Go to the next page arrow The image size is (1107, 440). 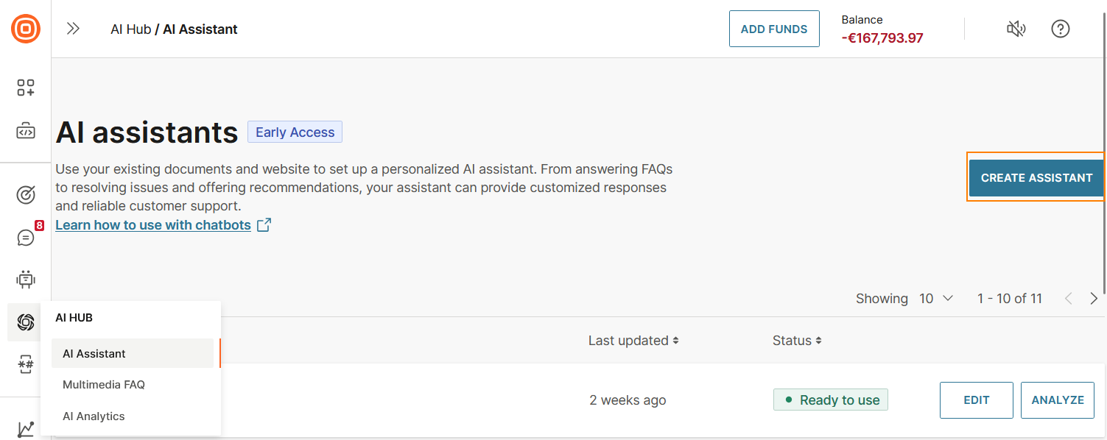point(1094,298)
